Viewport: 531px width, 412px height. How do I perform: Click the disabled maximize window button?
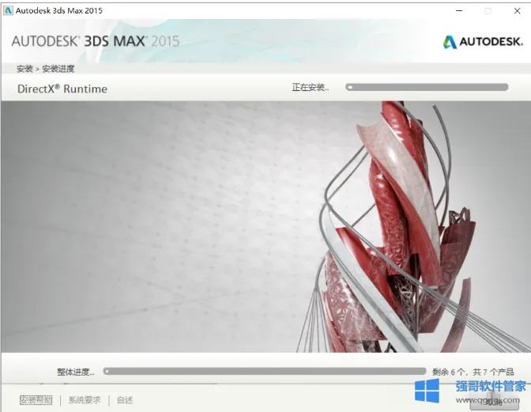pyautogui.click(x=488, y=11)
